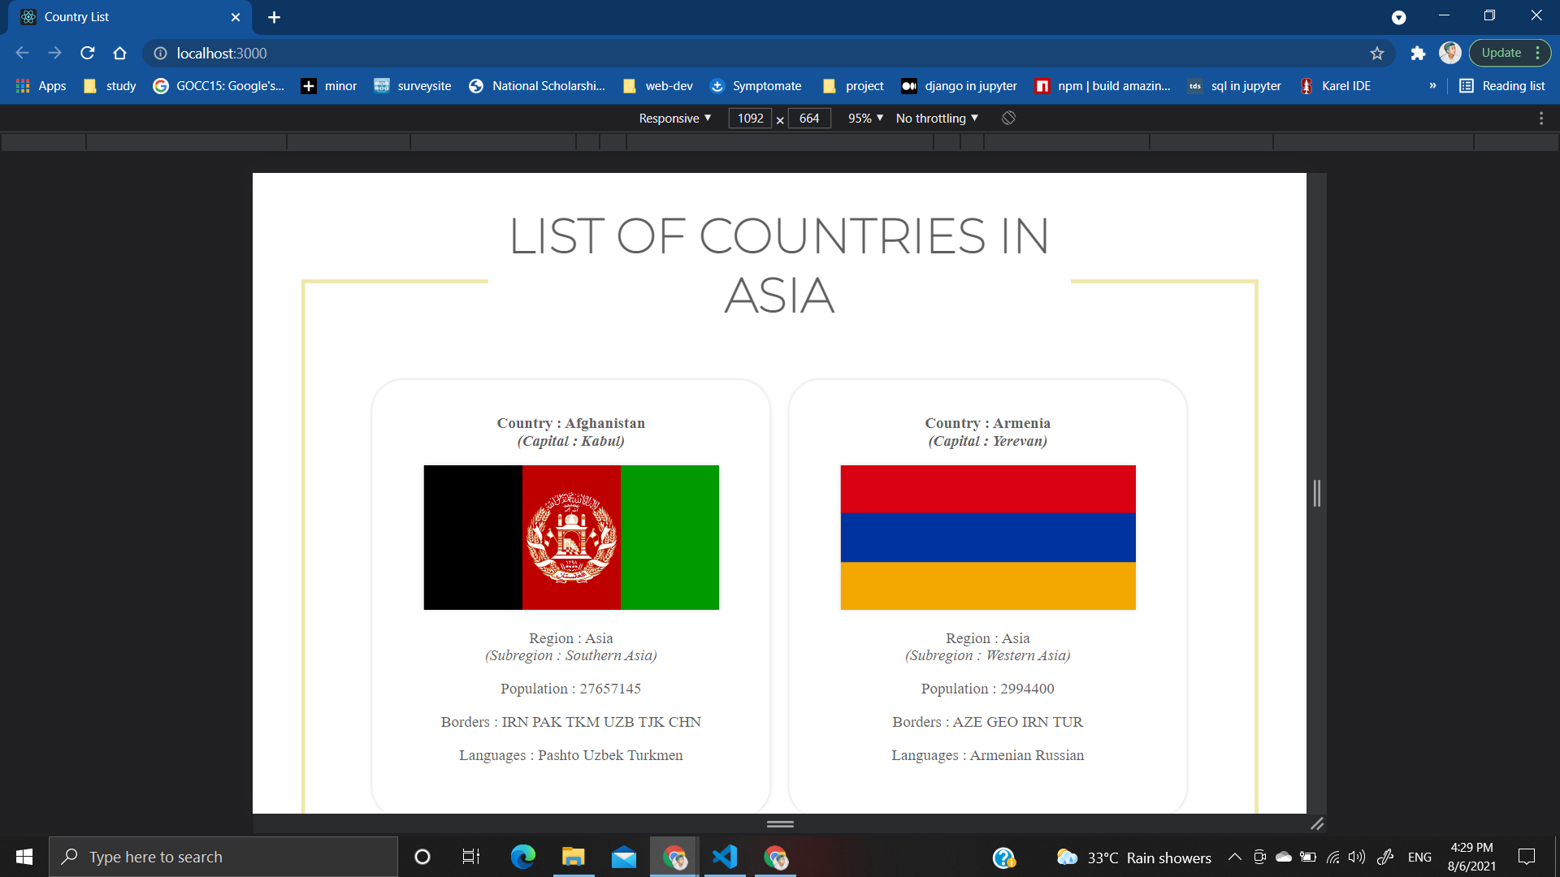Click the viewport height field
This screenshot has height=877, width=1560.
[x=809, y=118]
